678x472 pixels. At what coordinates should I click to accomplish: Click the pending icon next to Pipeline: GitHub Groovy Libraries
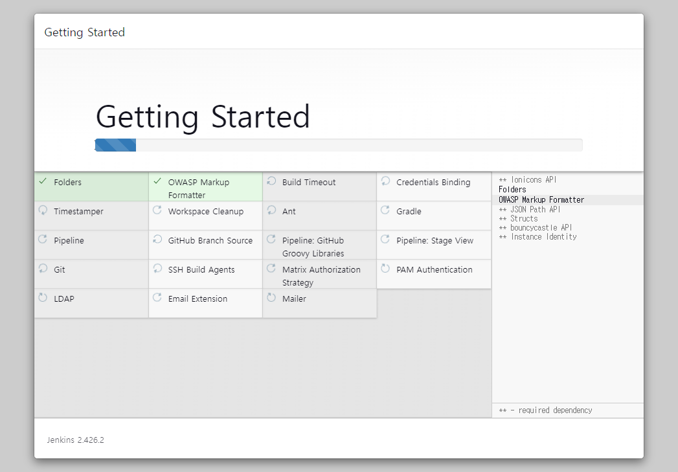click(271, 239)
